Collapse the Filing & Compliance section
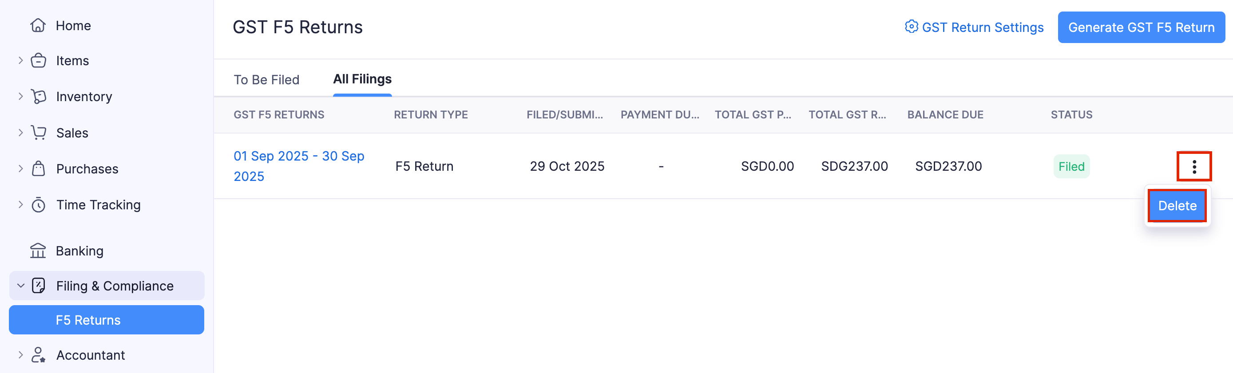Viewport: 1233px width, 373px height. click(x=20, y=286)
